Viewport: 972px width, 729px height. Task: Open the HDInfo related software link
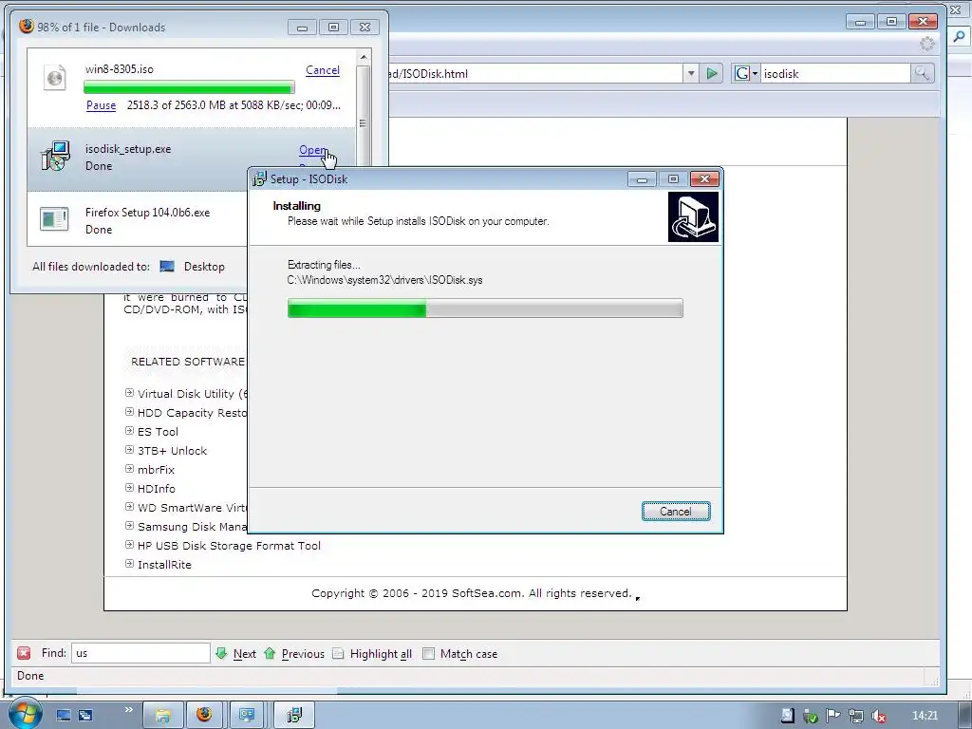pyautogui.click(x=157, y=489)
